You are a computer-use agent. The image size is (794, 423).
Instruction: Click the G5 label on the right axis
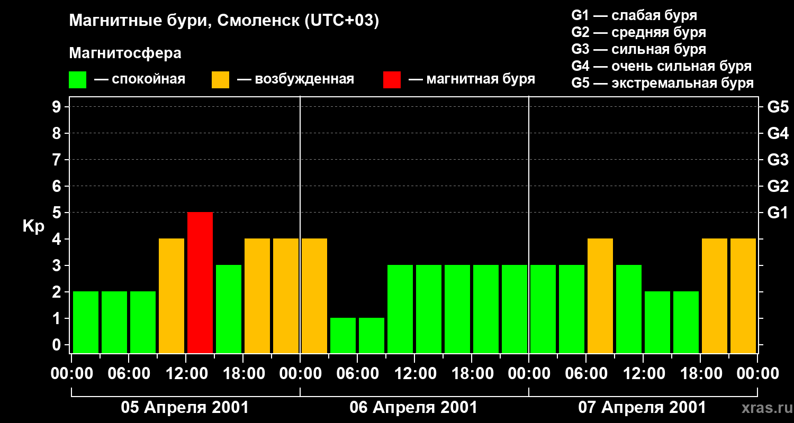[x=778, y=107]
